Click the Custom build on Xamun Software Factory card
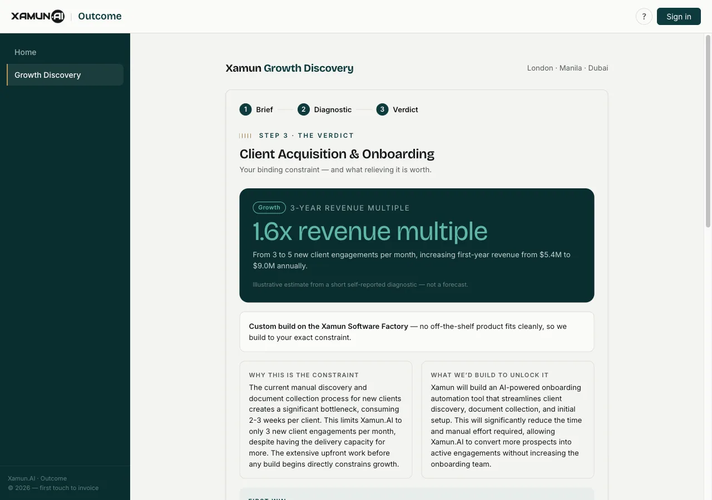712x500 pixels. (x=417, y=332)
